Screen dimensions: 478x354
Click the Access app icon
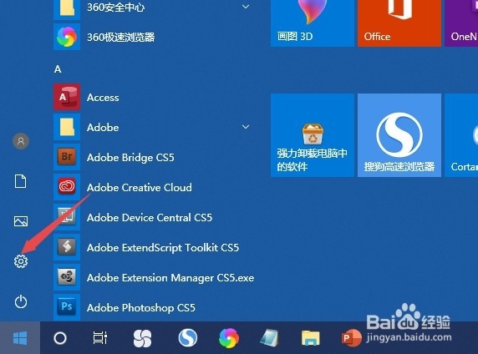67,97
